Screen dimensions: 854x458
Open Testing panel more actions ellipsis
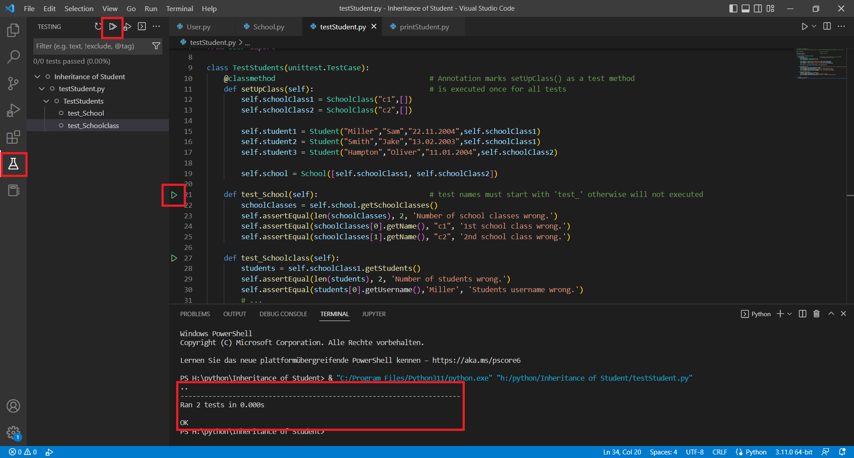[x=156, y=27]
